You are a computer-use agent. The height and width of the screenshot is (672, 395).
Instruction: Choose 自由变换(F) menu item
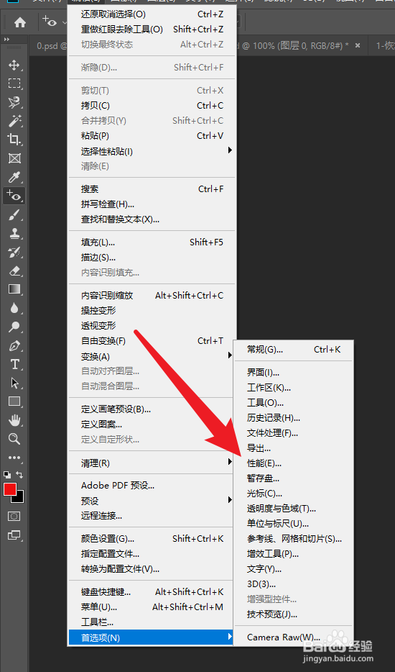[x=152, y=341]
